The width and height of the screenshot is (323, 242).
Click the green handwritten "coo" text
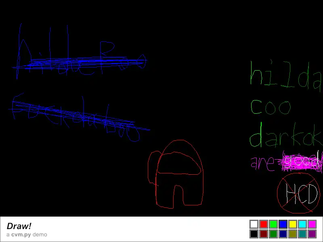pyautogui.click(x=271, y=107)
